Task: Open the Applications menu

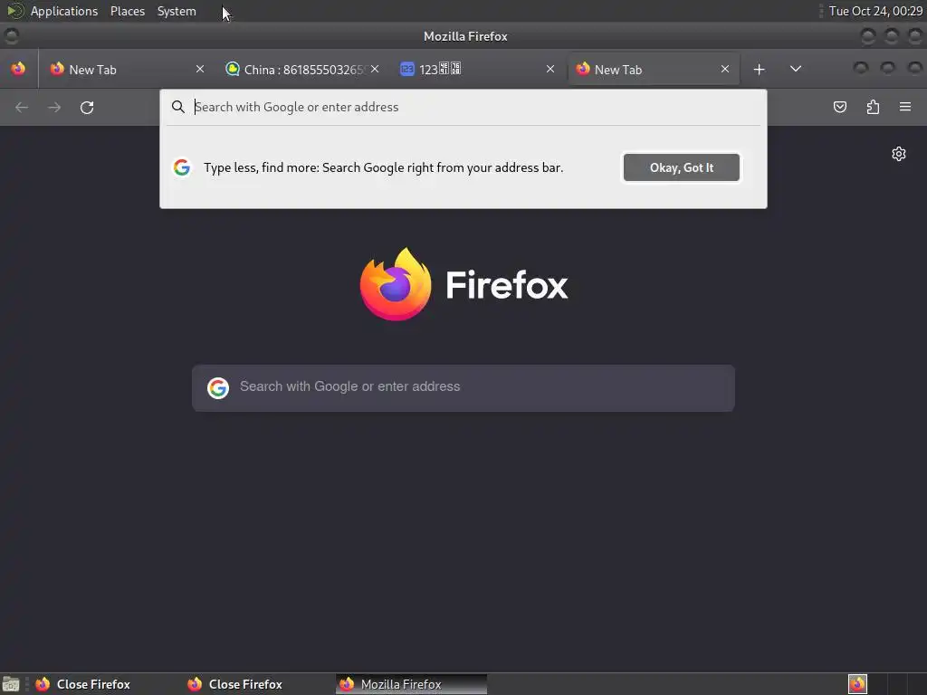Action: [x=64, y=11]
